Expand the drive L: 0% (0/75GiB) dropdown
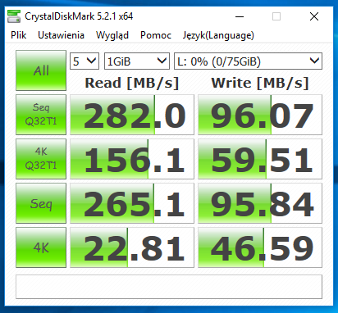338x313 pixels. point(248,61)
